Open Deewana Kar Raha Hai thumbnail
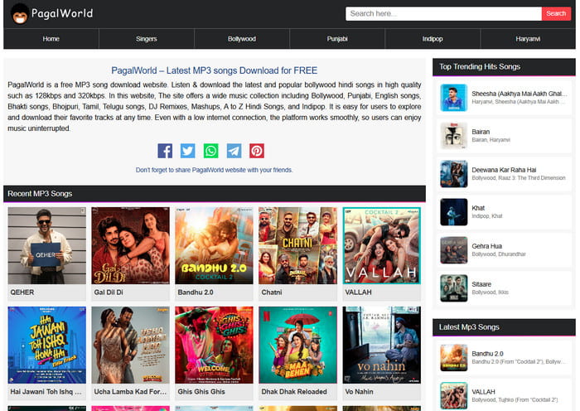 coord(454,174)
